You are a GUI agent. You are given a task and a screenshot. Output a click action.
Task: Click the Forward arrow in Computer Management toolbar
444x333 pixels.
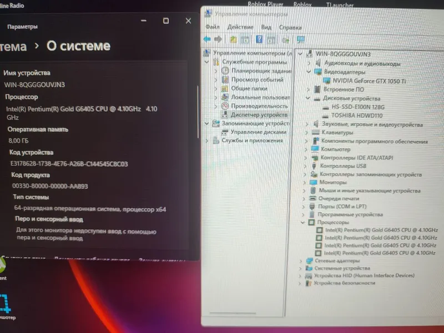[x=218, y=39]
